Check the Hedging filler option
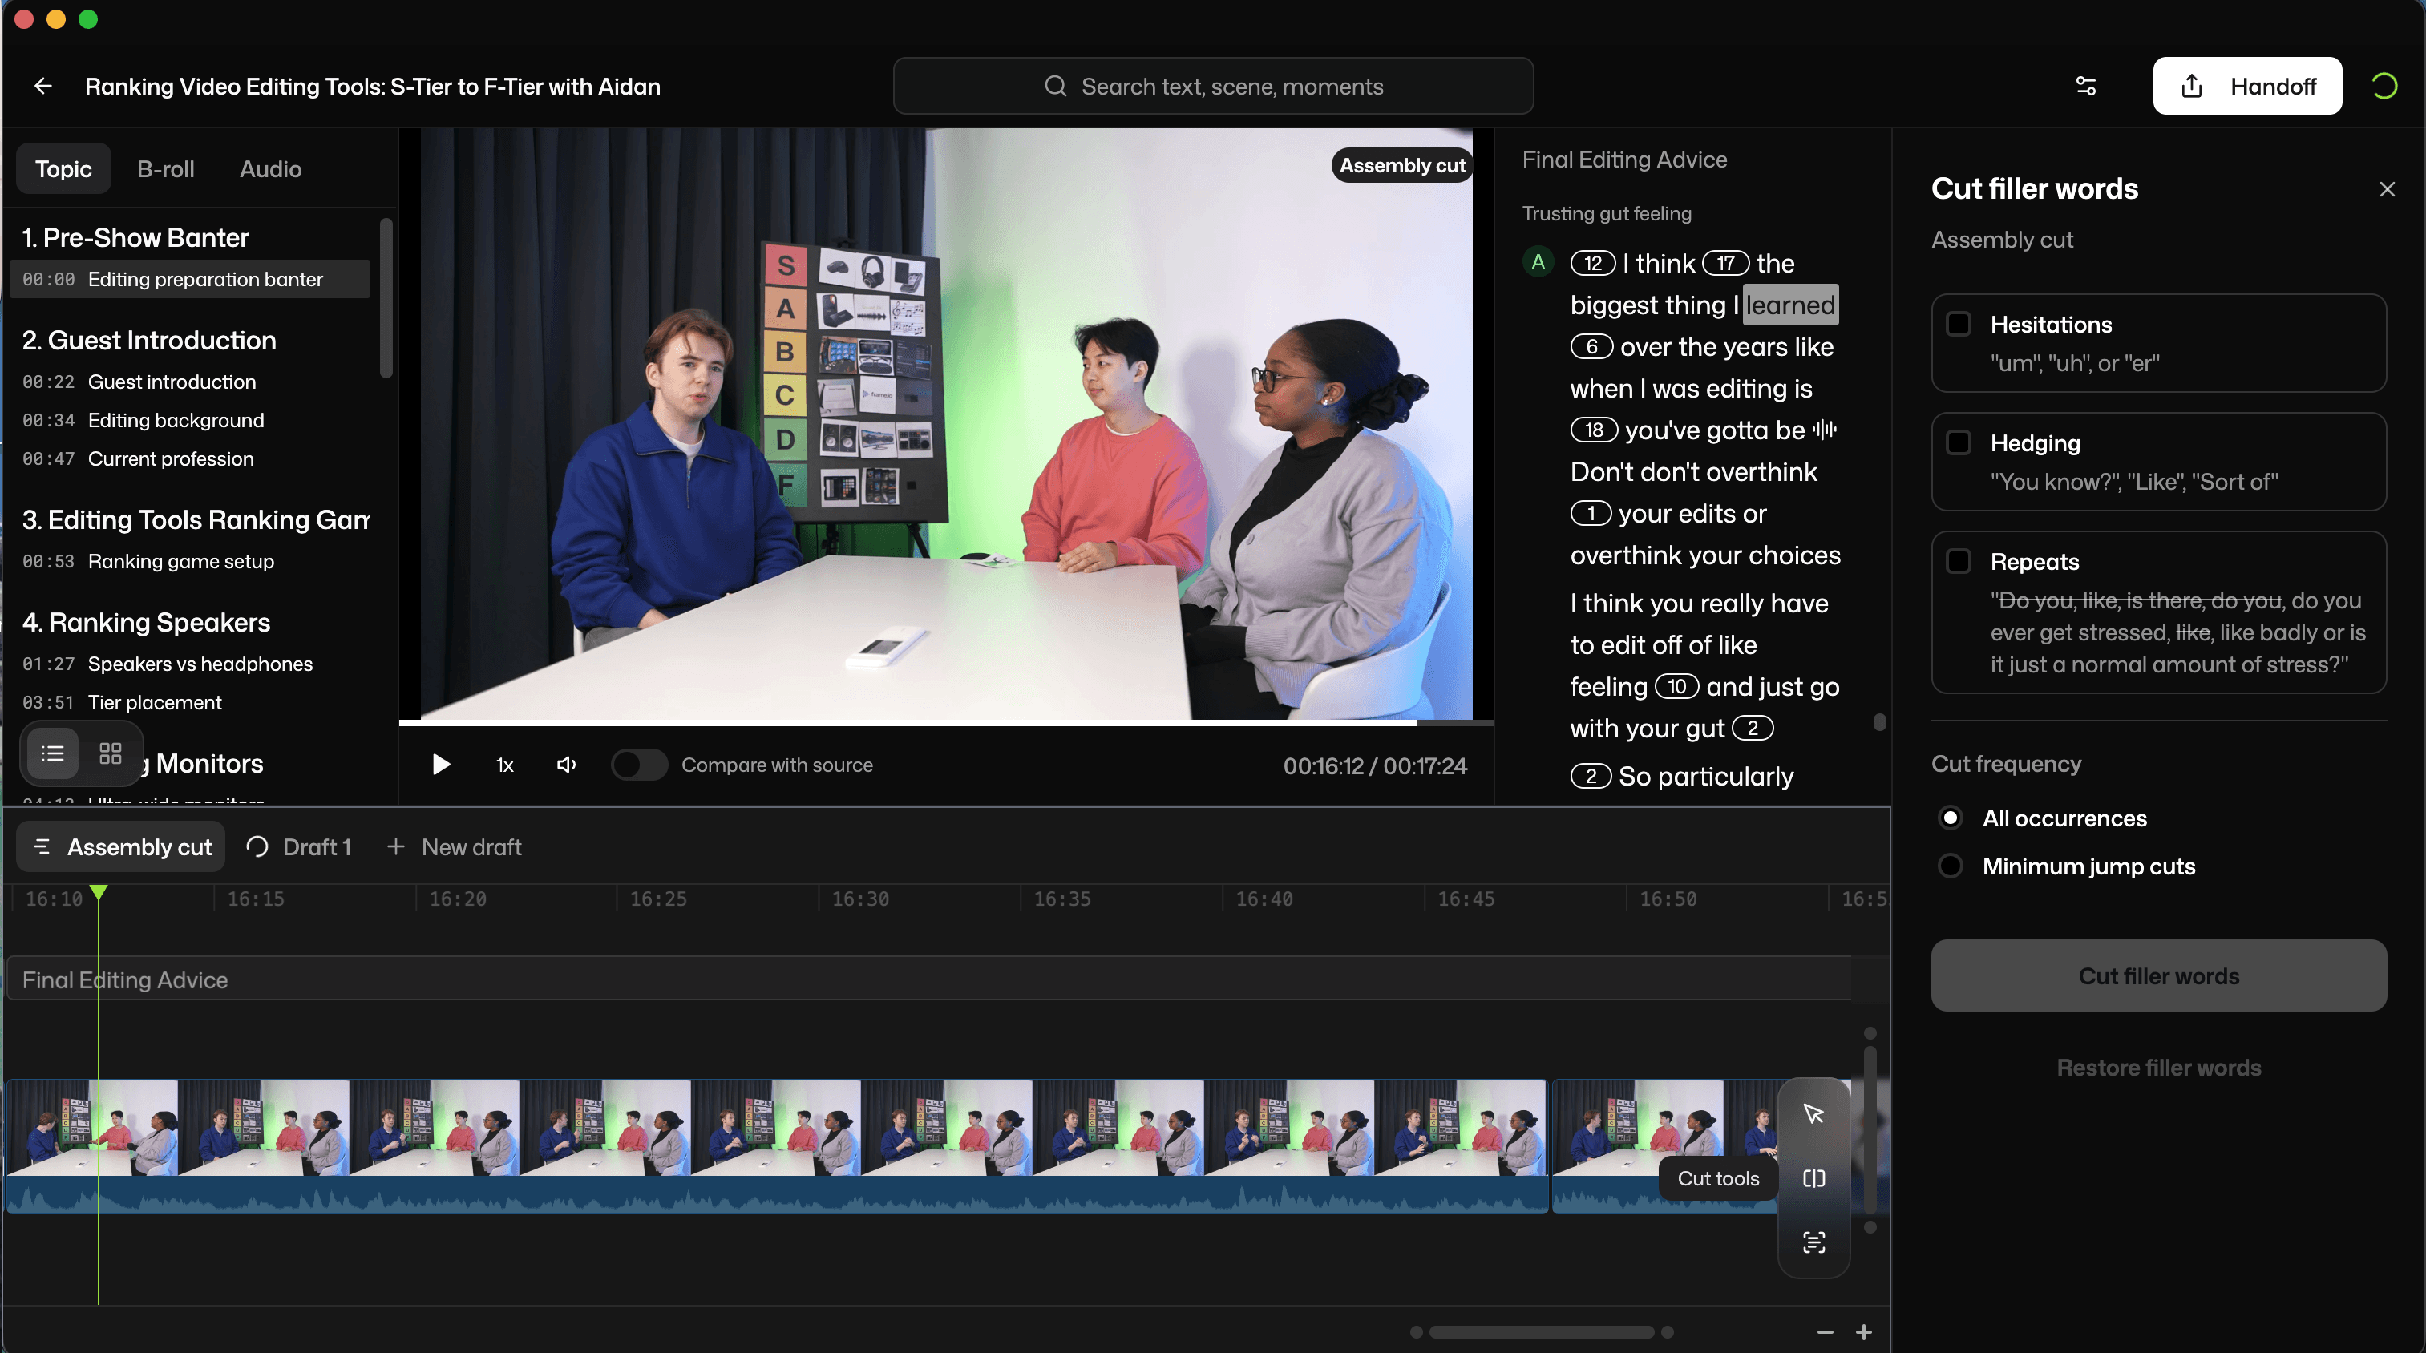The height and width of the screenshot is (1353, 2426). tap(1959, 442)
